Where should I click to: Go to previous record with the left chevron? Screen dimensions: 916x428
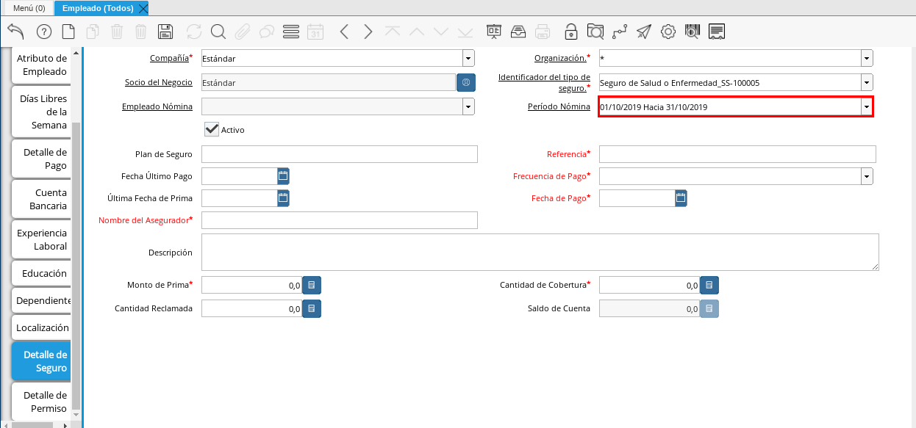coord(344,32)
